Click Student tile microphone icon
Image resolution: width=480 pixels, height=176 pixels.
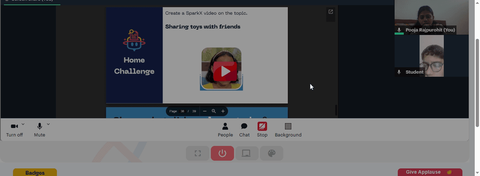pos(399,72)
